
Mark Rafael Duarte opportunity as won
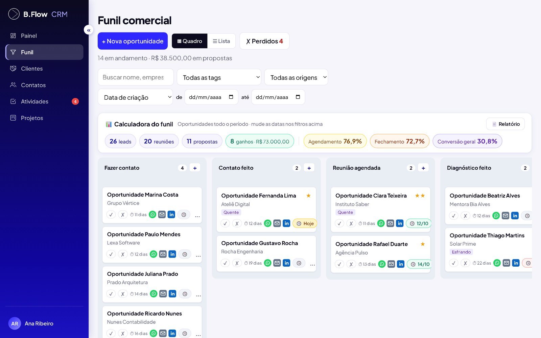pyautogui.click(x=339, y=264)
